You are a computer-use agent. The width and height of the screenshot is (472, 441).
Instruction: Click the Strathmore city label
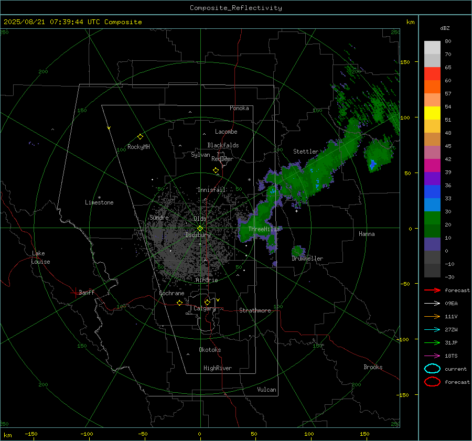coord(255,310)
